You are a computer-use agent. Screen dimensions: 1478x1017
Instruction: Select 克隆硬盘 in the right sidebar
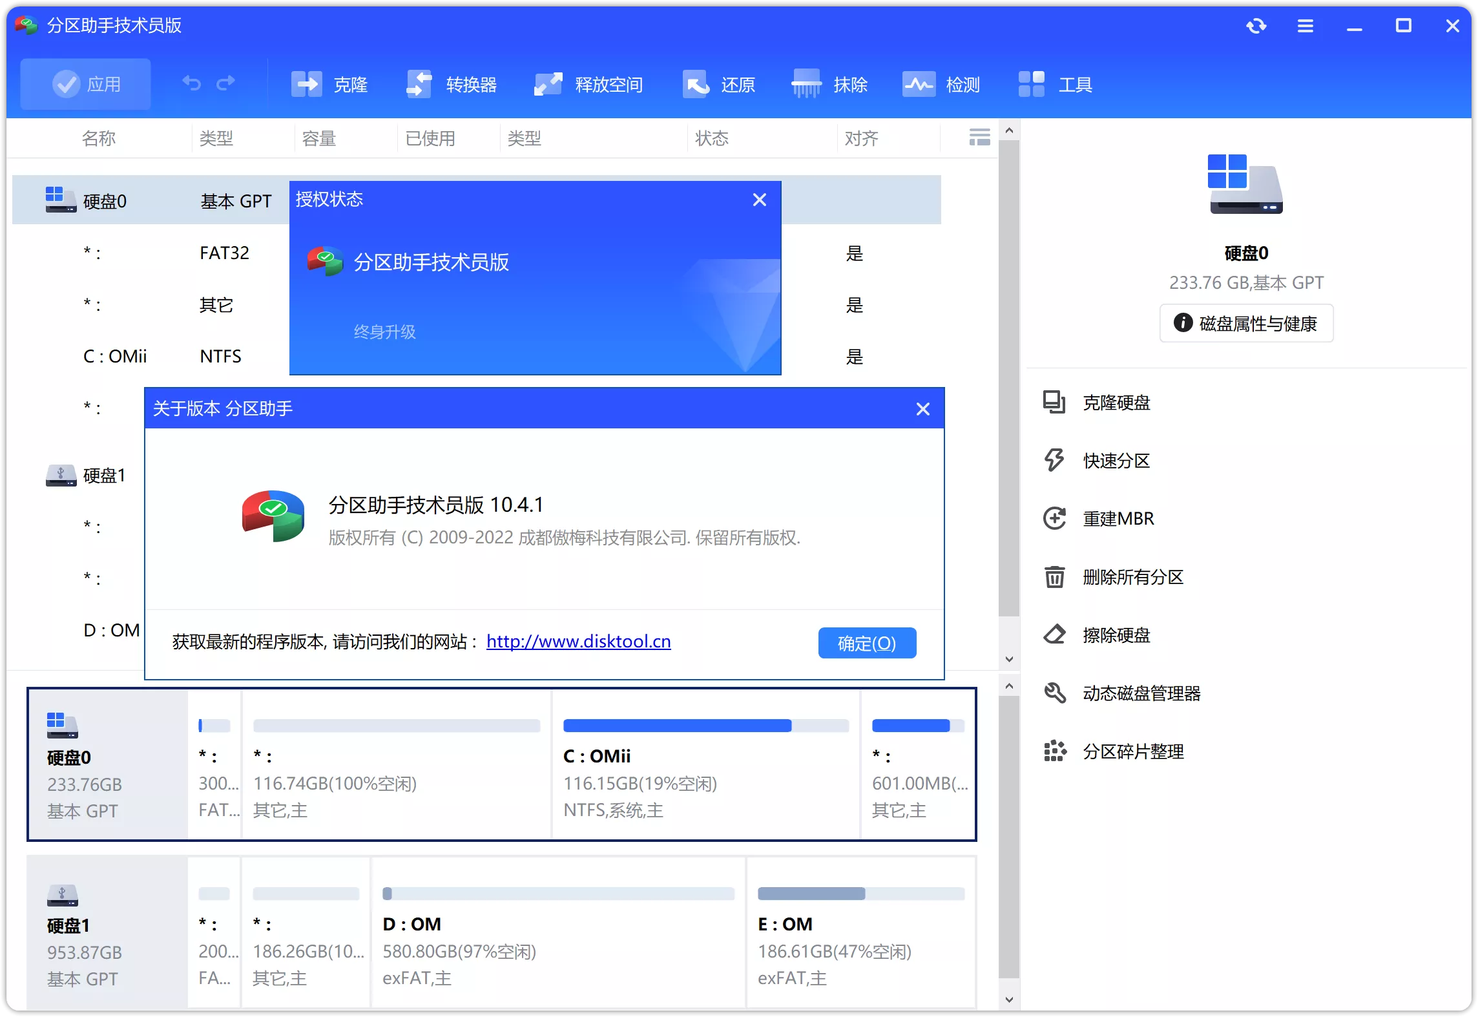tap(1116, 403)
